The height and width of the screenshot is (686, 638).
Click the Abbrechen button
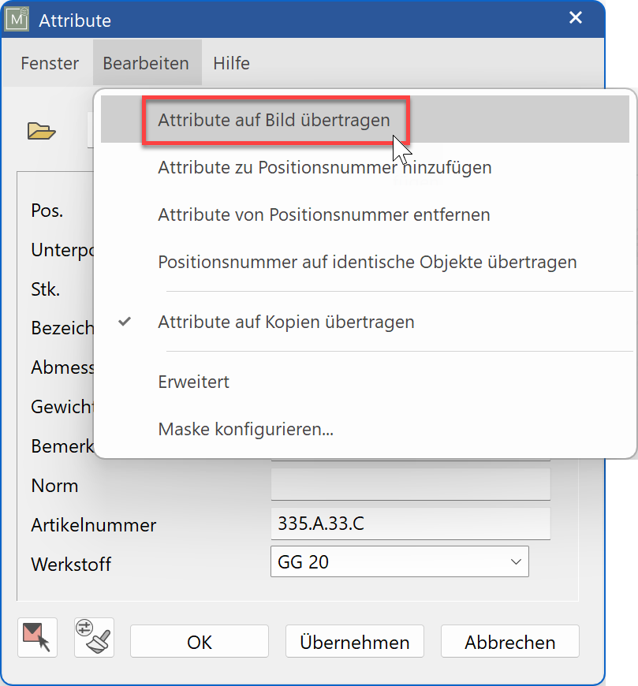coord(509,642)
